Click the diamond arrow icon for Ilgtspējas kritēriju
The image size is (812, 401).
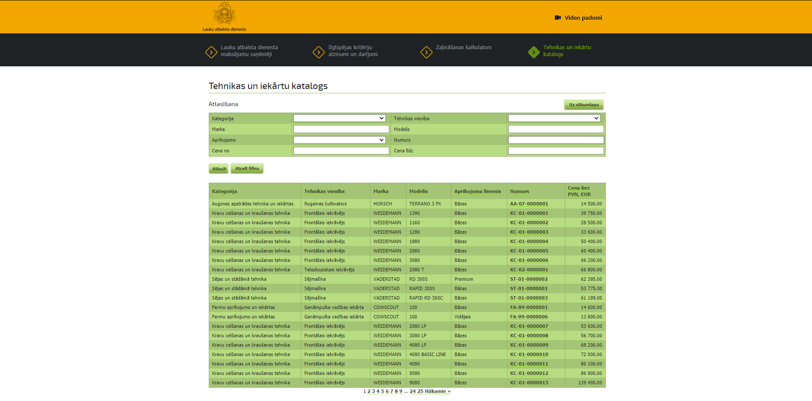319,52
